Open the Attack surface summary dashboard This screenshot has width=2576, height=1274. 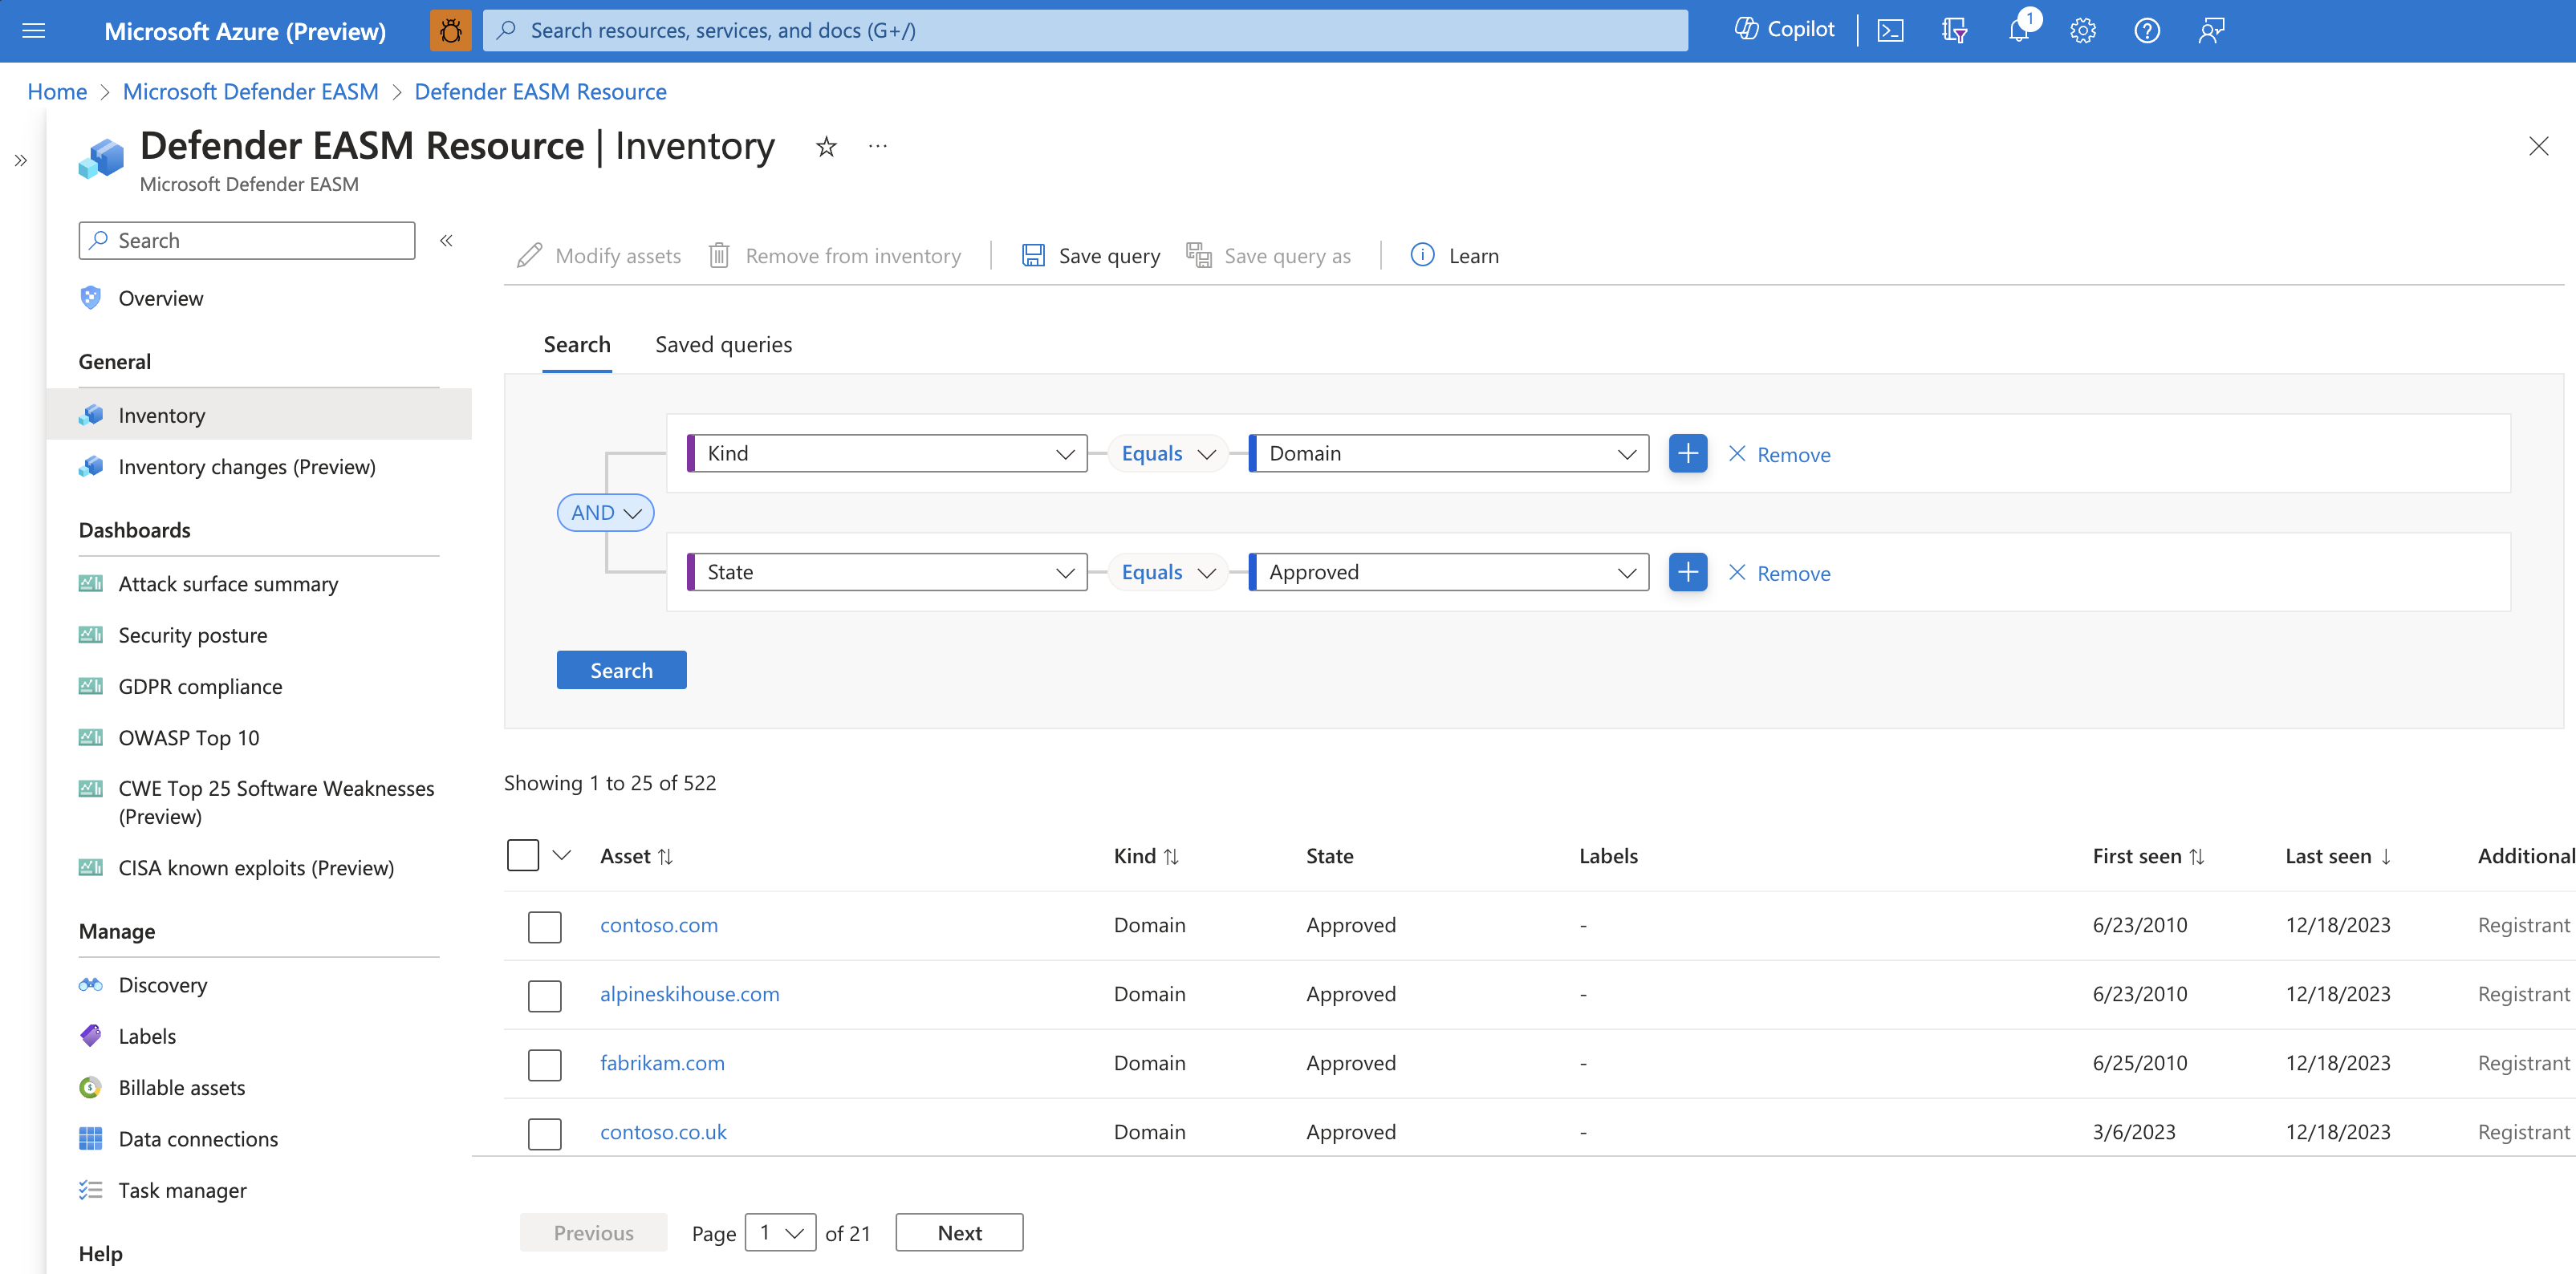[x=227, y=582]
